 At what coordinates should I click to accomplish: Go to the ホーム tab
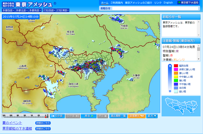click(104, 3)
